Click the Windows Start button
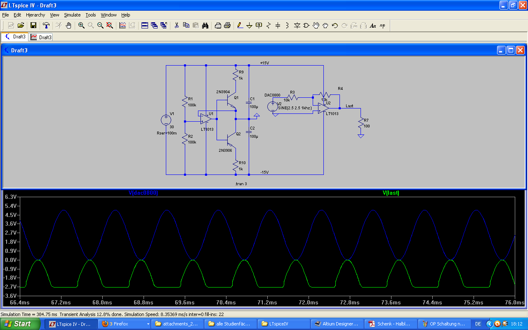 point(20,324)
